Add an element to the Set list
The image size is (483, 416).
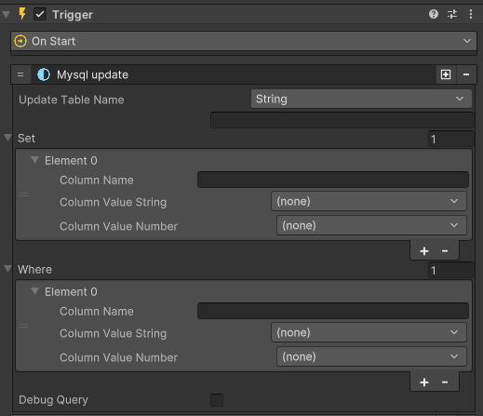(x=424, y=251)
